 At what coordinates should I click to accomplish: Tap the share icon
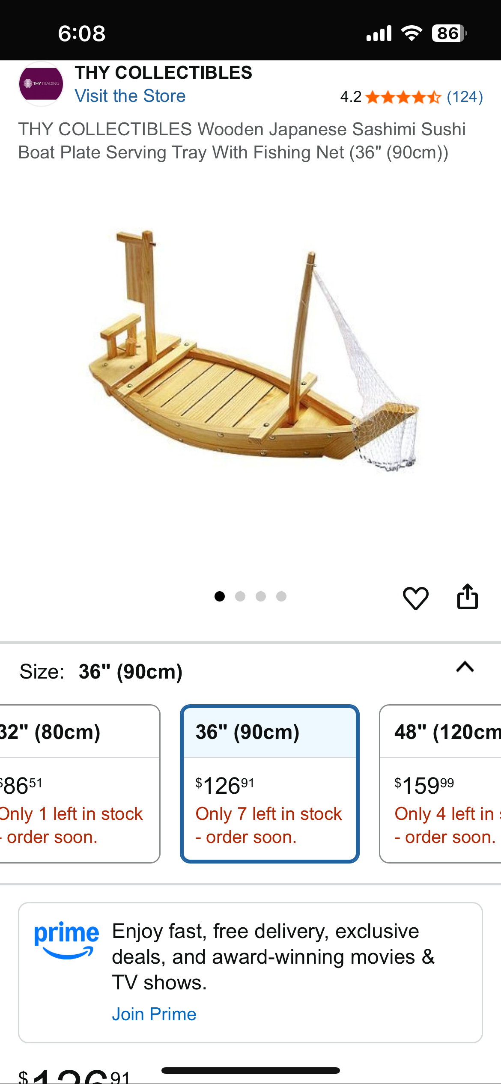tap(467, 596)
